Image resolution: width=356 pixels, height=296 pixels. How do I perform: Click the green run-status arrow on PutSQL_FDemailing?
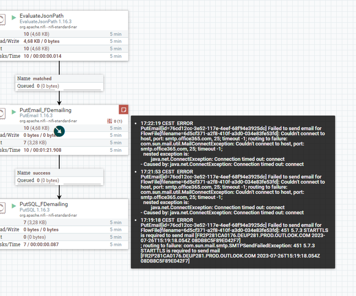pos(14,206)
